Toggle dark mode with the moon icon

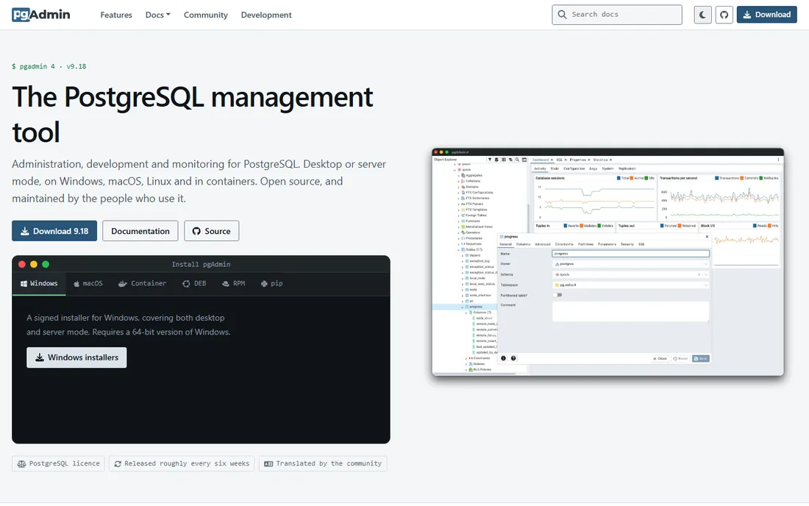coord(702,15)
